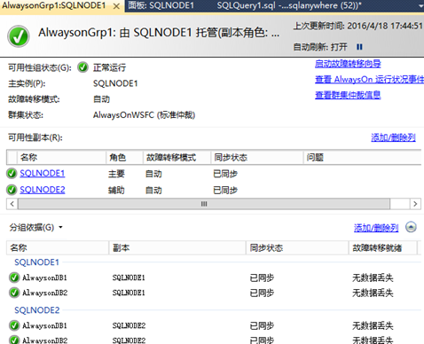Pause auto refresh with the pause icon
Image resolution: width=424 pixels, height=344 pixels.
359,47
